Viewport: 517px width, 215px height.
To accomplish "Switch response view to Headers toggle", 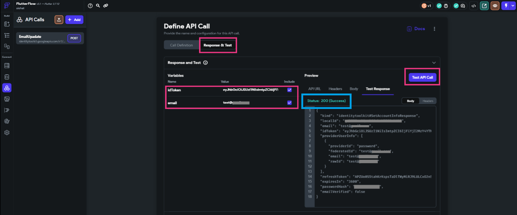I will [428, 101].
